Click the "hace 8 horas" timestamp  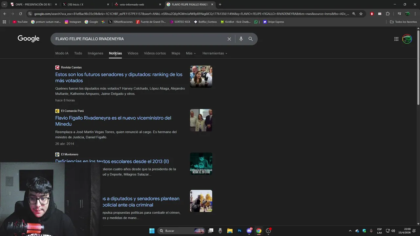point(65,100)
